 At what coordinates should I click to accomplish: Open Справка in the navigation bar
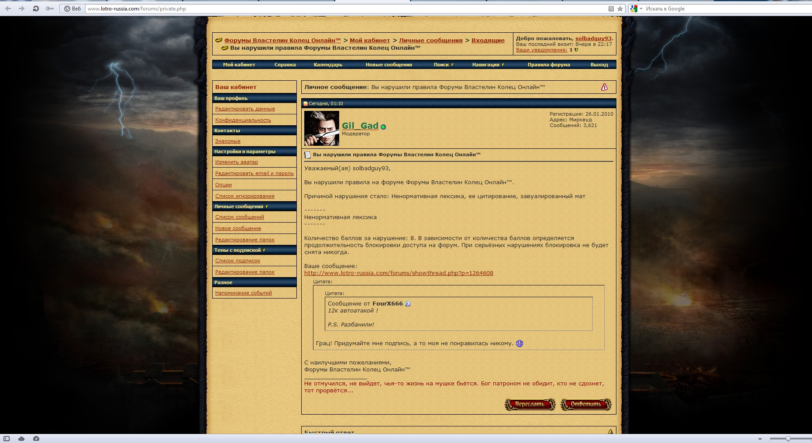tap(285, 65)
